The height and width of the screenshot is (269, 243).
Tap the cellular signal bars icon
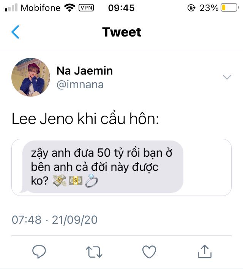point(11,8)
